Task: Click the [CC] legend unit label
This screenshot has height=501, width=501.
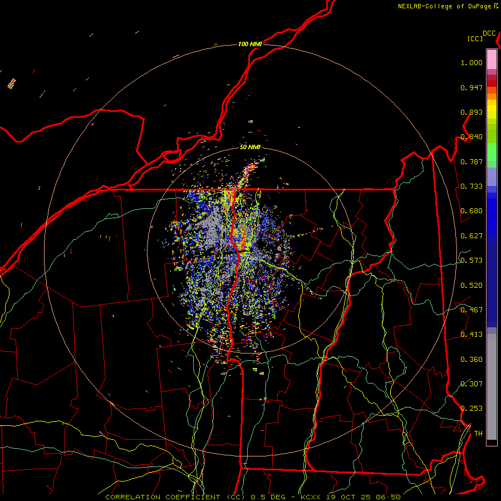Action: coord(475,38)
